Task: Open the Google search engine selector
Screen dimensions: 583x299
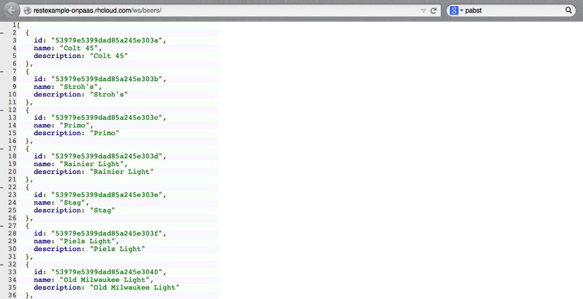Action: 456,10
